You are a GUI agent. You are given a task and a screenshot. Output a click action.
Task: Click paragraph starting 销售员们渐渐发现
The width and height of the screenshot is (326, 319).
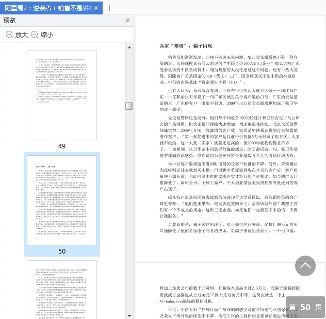[230, 70]
